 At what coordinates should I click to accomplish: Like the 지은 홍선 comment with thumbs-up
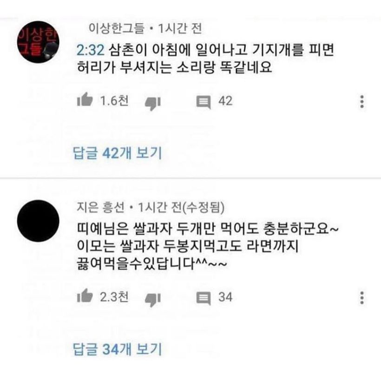85,296
